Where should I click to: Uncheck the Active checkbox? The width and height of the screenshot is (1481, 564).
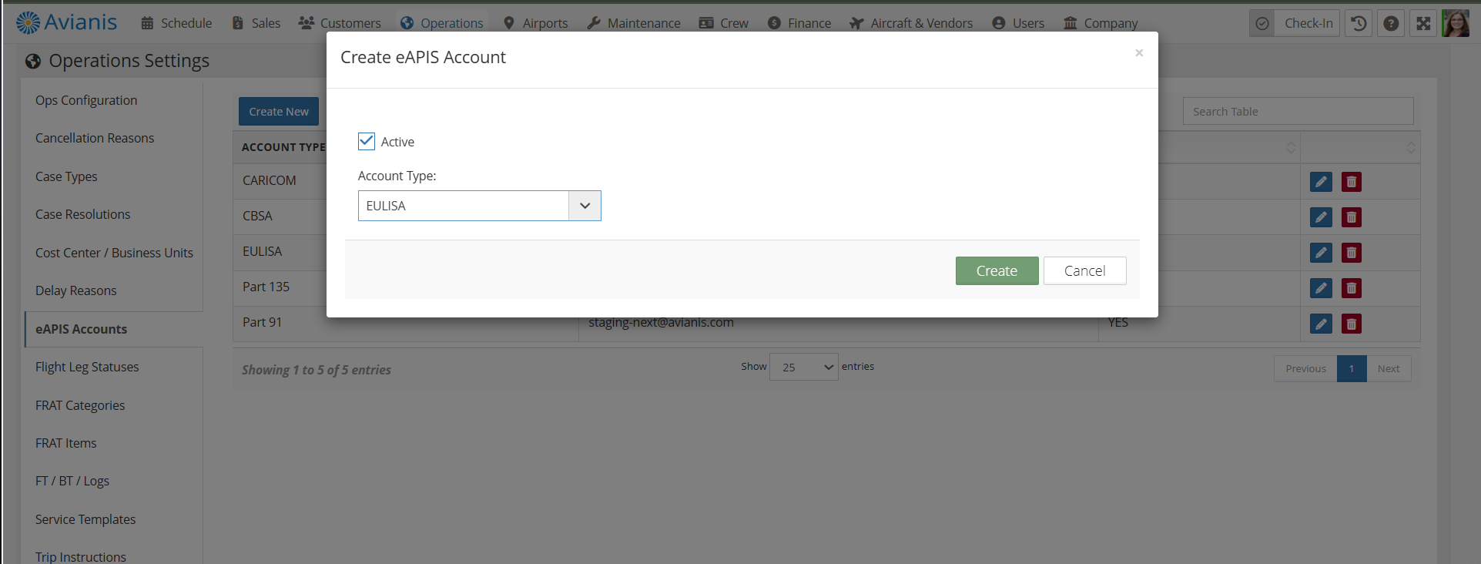tap(367, 141)
